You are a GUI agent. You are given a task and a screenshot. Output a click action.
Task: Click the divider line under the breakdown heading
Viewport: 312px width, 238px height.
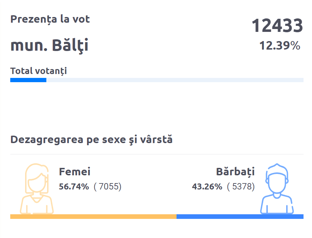tap(157, 154)
